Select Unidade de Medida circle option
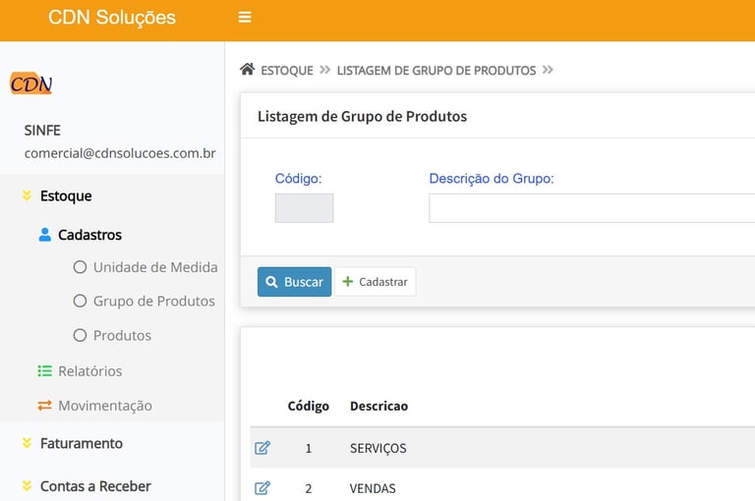Screen dimensions: 755x501 [81, 267]
